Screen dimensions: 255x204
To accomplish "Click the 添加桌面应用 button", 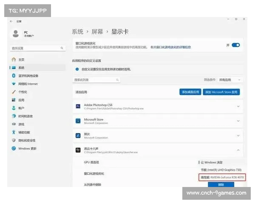I will click(x=190, y=92).
